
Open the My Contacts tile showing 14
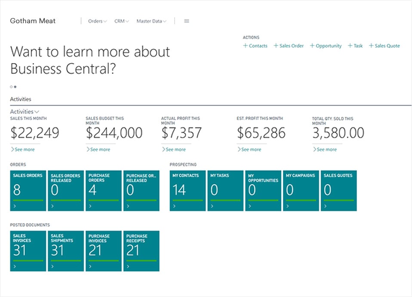pos(187,191)
